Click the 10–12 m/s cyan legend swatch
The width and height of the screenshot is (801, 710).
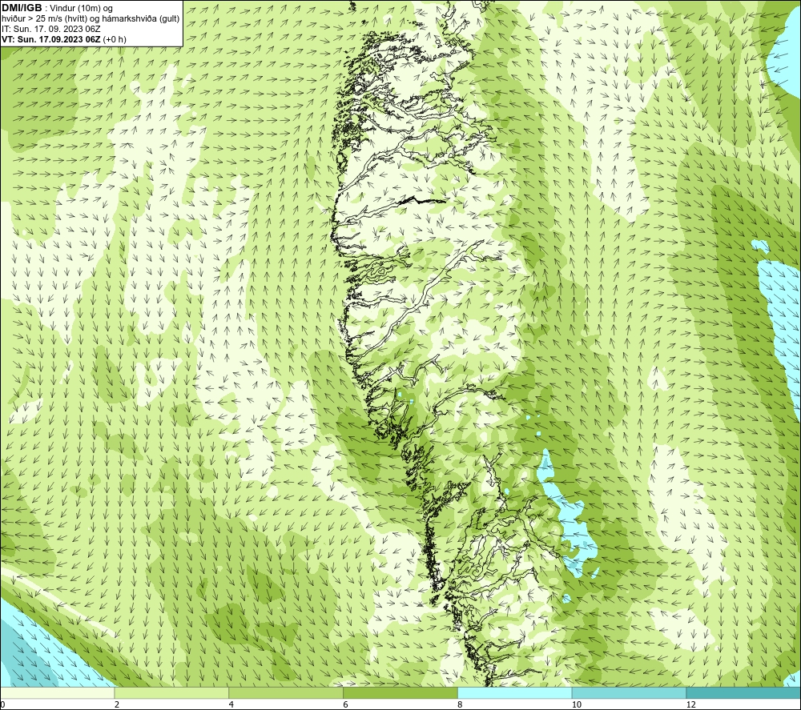pyautogui.click(x=630, y=693)
